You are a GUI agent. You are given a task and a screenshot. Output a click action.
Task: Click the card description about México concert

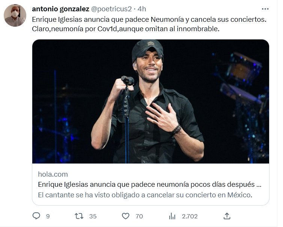[x=145, y=195]
